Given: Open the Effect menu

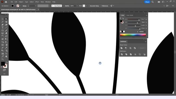Looking at the screenshot, I should [37, 2].
